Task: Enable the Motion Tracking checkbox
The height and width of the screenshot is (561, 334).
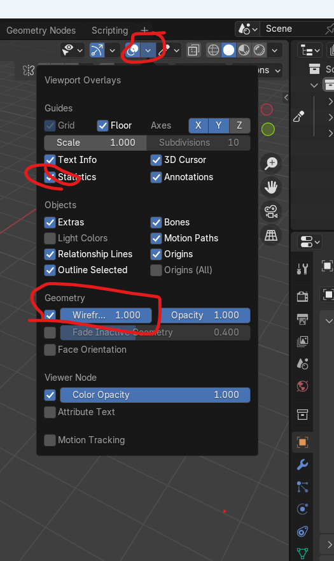Action: [50, 440]
